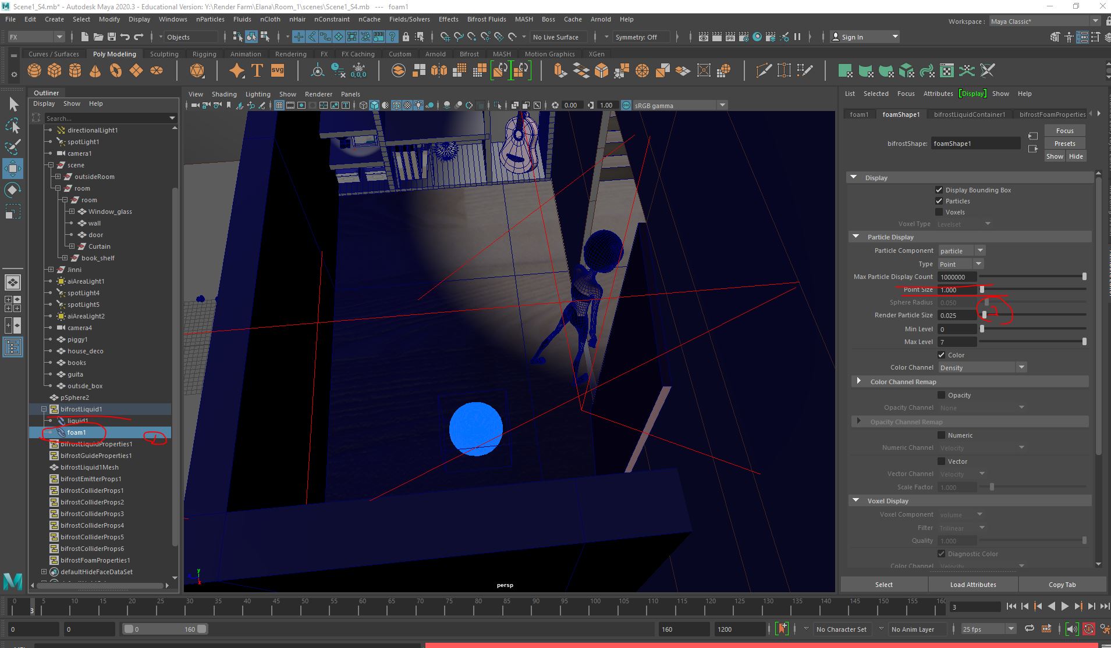Uncheck Display Bounding Box

pos(939,190)
